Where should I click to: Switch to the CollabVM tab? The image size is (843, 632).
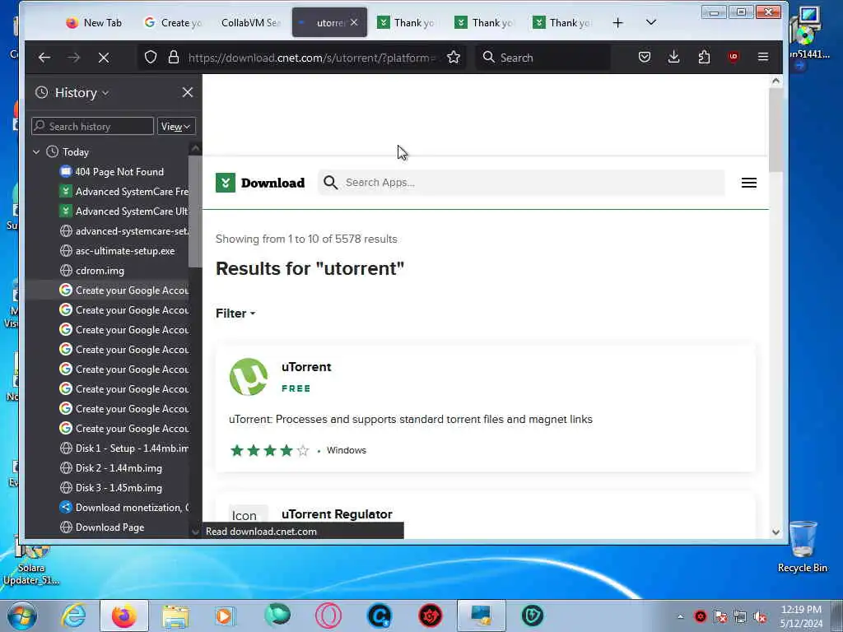(x=250, y=22)
